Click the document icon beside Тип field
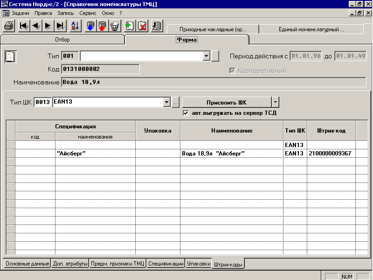The image size is (373, 280). point(10,56)
